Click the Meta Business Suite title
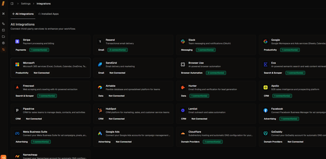This screenshot has width=326, height=159. tap(35, 132)
